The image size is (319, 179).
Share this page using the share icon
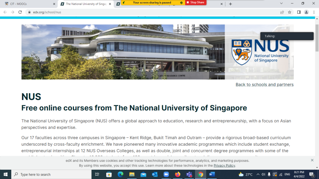tap(282, 12)
